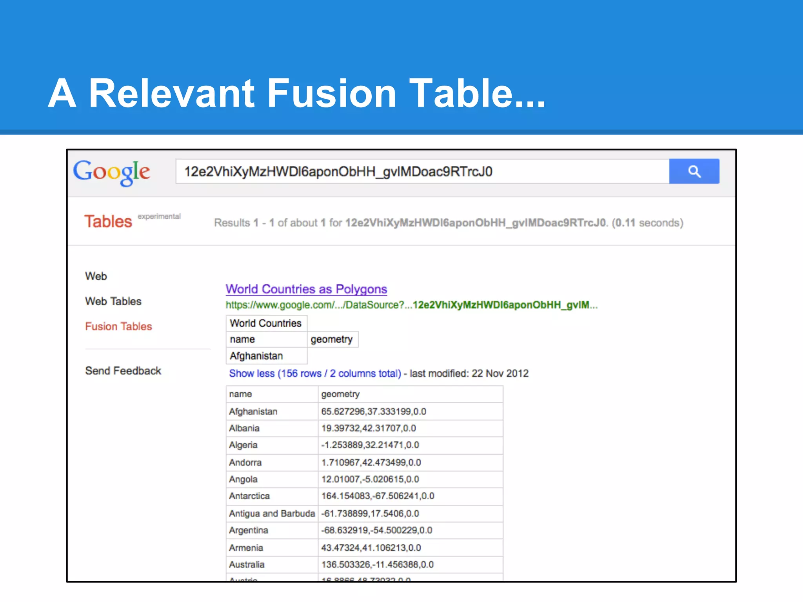Click 'geometry' cell in preview snippet
Screen dimensions: 803x602
pos(332,339)
